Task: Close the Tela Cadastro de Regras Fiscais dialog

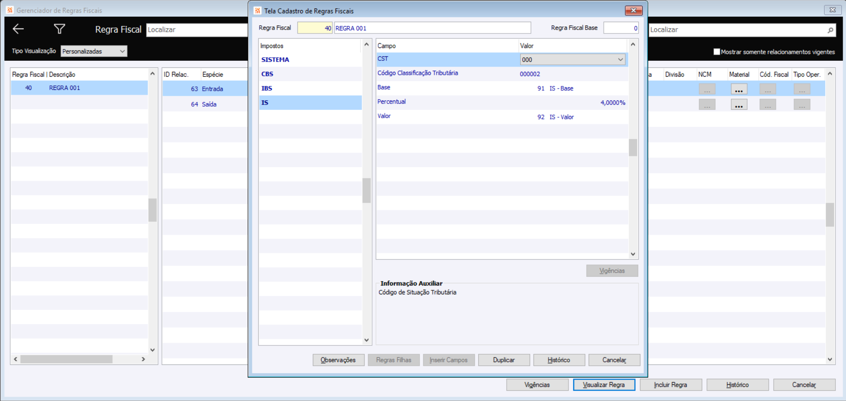Action: point(633,11)
